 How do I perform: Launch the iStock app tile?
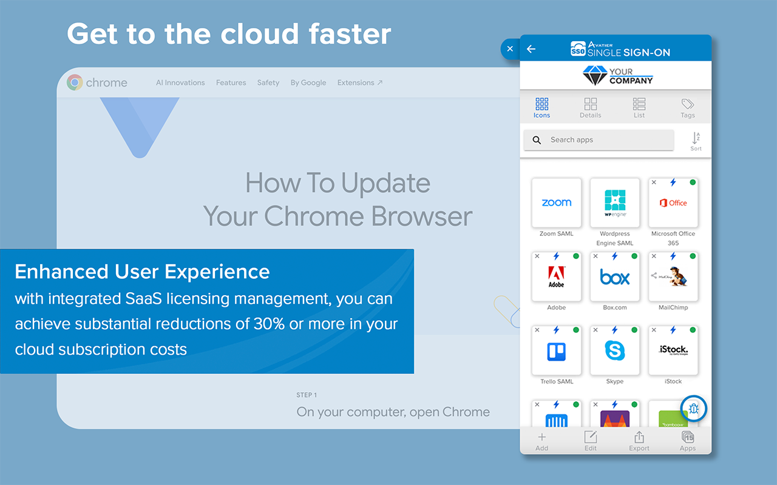[673, 350]
